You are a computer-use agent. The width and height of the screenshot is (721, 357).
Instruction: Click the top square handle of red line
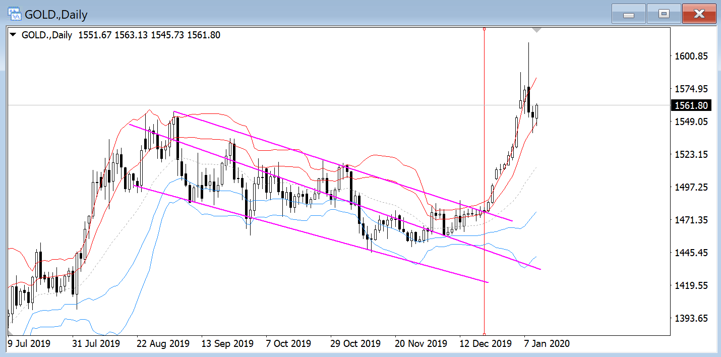484,29
